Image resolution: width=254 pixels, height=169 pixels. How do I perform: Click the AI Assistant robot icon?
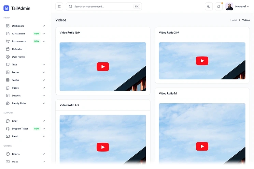(x=8, y=33)
